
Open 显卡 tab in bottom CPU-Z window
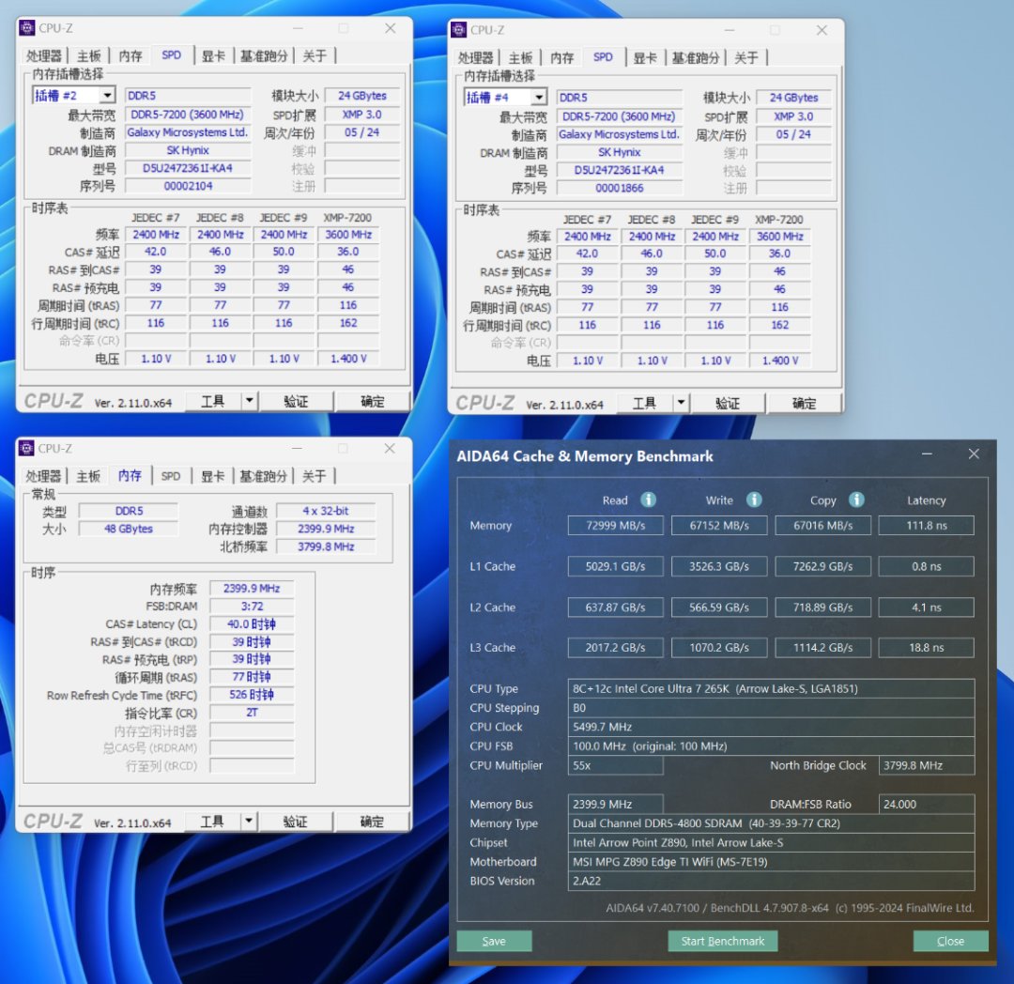coord(213,476)
